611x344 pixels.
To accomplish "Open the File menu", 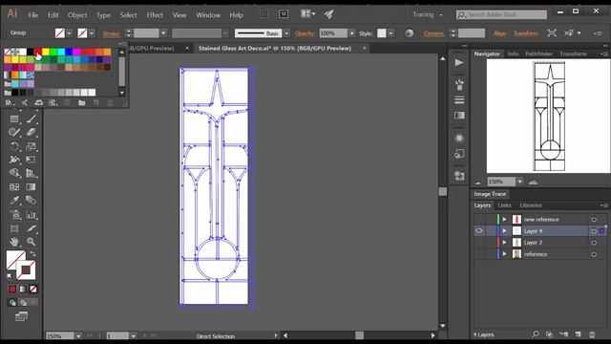I will (33, 15).
